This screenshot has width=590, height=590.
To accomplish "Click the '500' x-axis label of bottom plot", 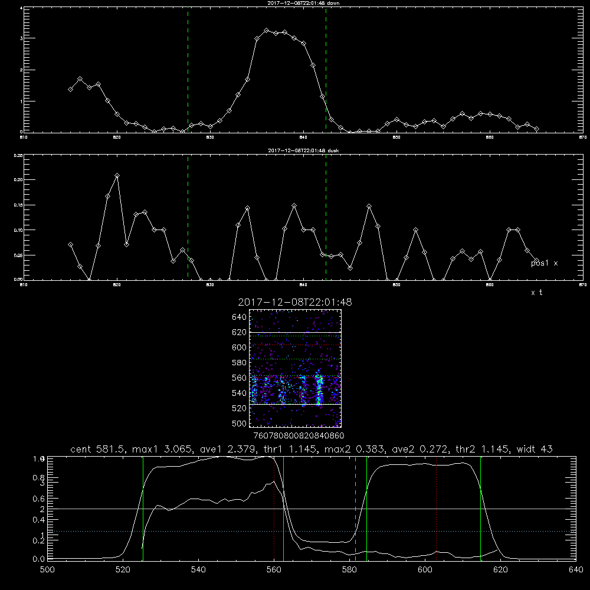I will tap(47, 569).
